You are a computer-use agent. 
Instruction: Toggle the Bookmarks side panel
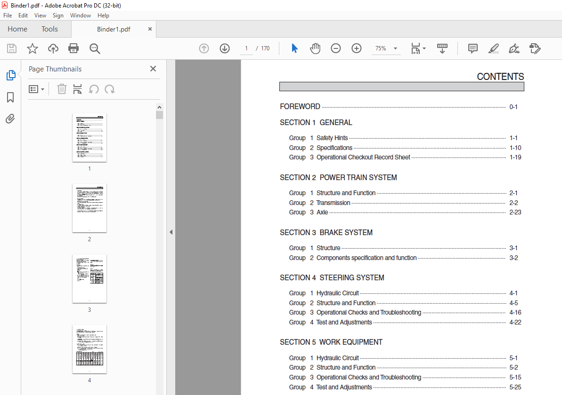tap(10, 97)
